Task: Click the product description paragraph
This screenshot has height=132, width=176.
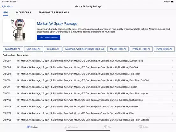Action: point(103,30)
